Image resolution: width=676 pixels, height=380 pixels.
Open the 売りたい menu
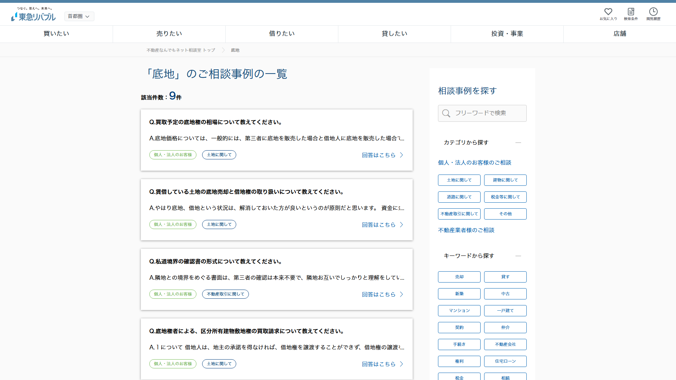pos(169,34)
